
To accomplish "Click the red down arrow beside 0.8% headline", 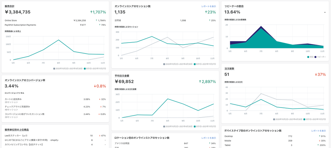I will click(95, 86).
